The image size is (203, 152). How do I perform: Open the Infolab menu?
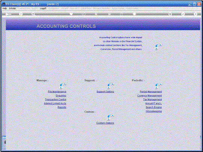click(12, 8)
